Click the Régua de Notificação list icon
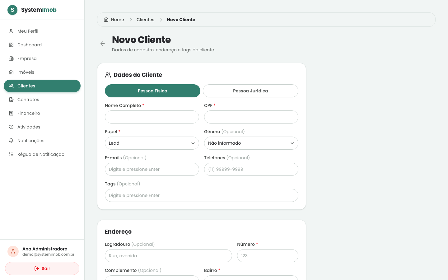 click(11, 154)
